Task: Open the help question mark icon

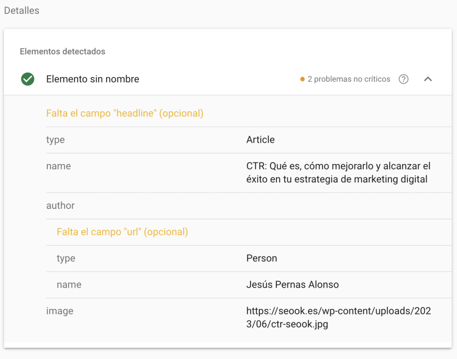Action: click(403, 79)
